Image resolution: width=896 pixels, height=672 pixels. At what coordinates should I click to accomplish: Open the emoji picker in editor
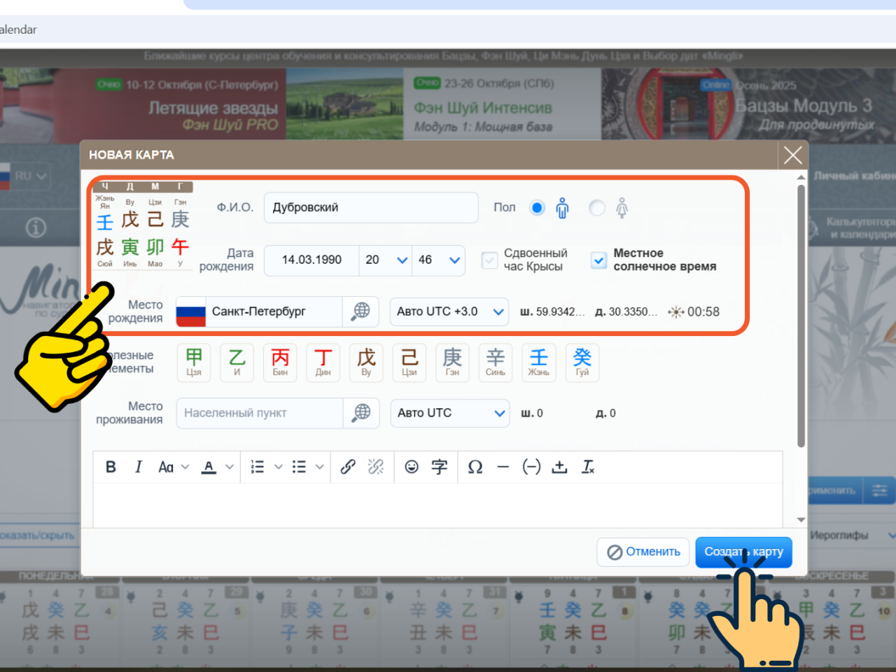[x=412, y=467]
